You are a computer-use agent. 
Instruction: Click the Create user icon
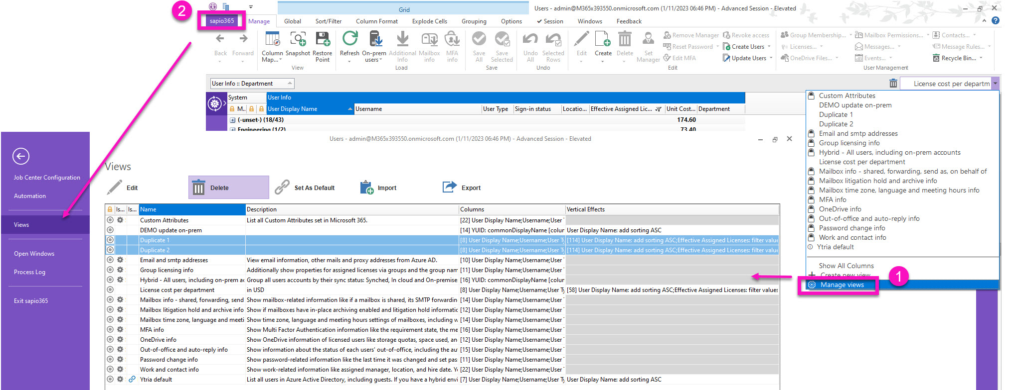click(x=603, y=40)
